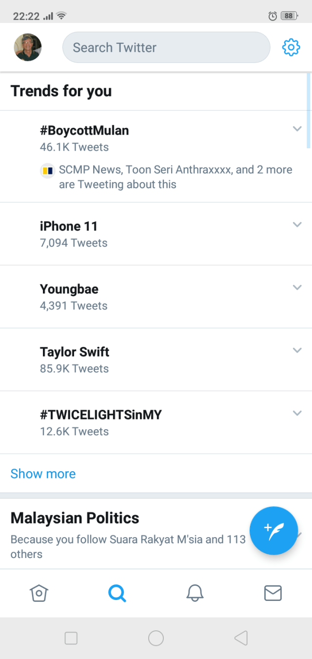Select the Search magnifier tab
Image resolution: width=312 pixels, height=659 pixels.
[x=117, y=593]
